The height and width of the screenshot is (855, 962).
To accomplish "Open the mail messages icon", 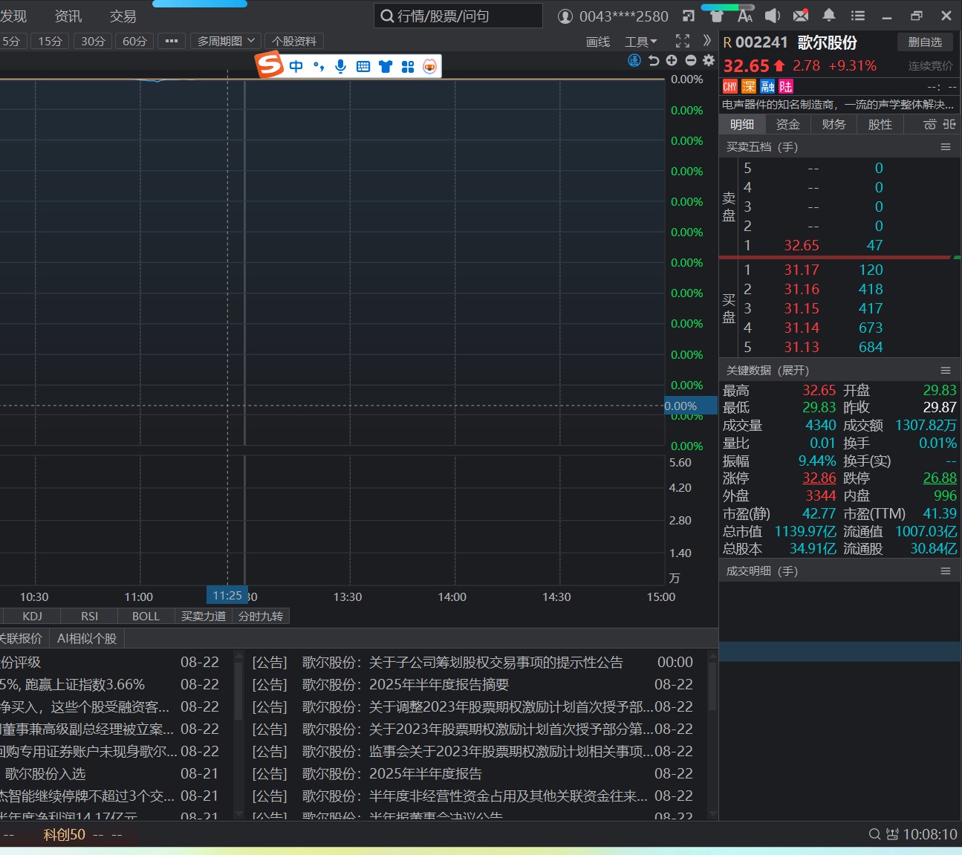I will pos(801,16).
